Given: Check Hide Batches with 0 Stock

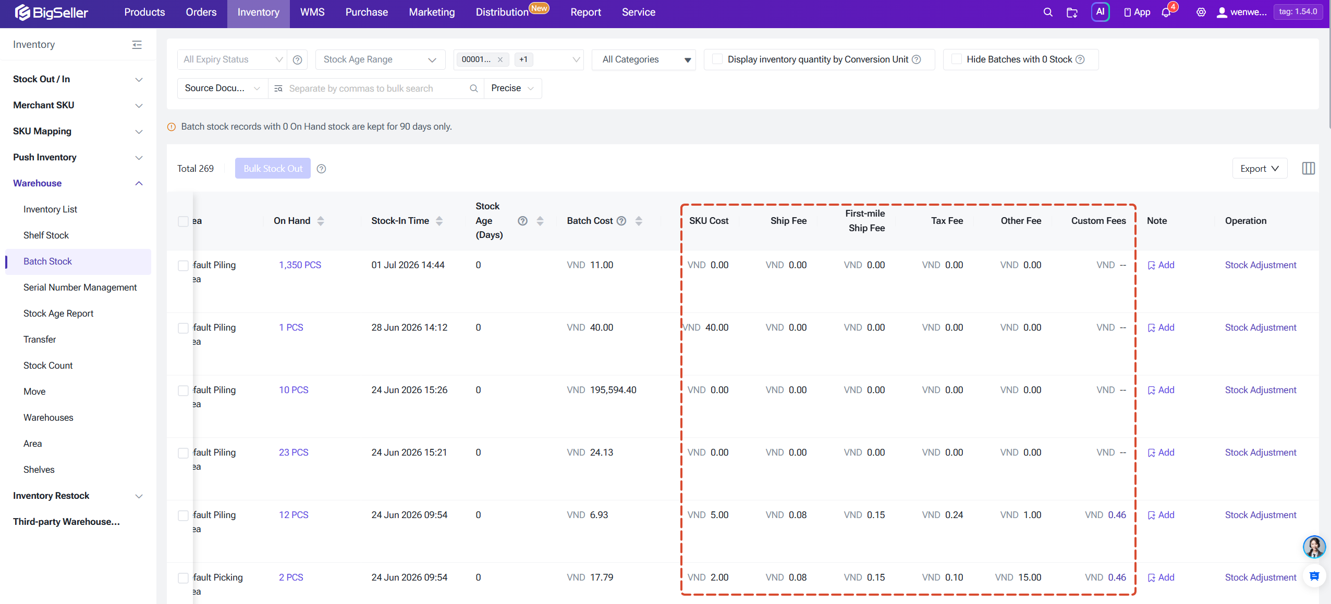Looking at the screenshot, I should [x=956, y=59].
